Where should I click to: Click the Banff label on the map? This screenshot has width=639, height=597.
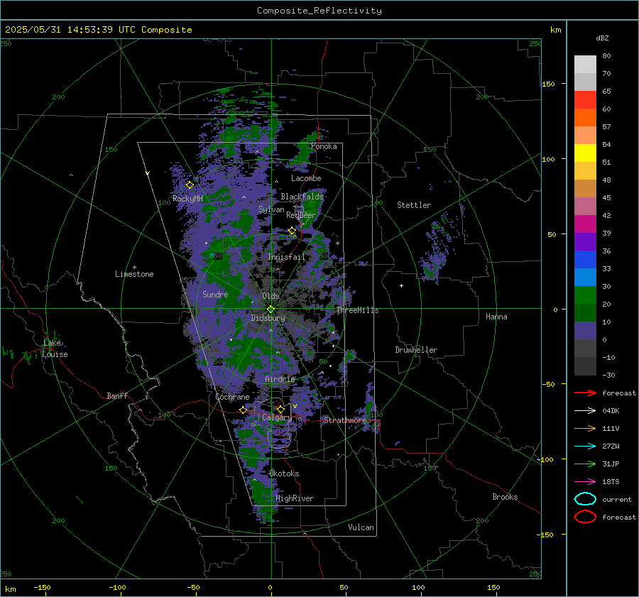coord(117,395)
